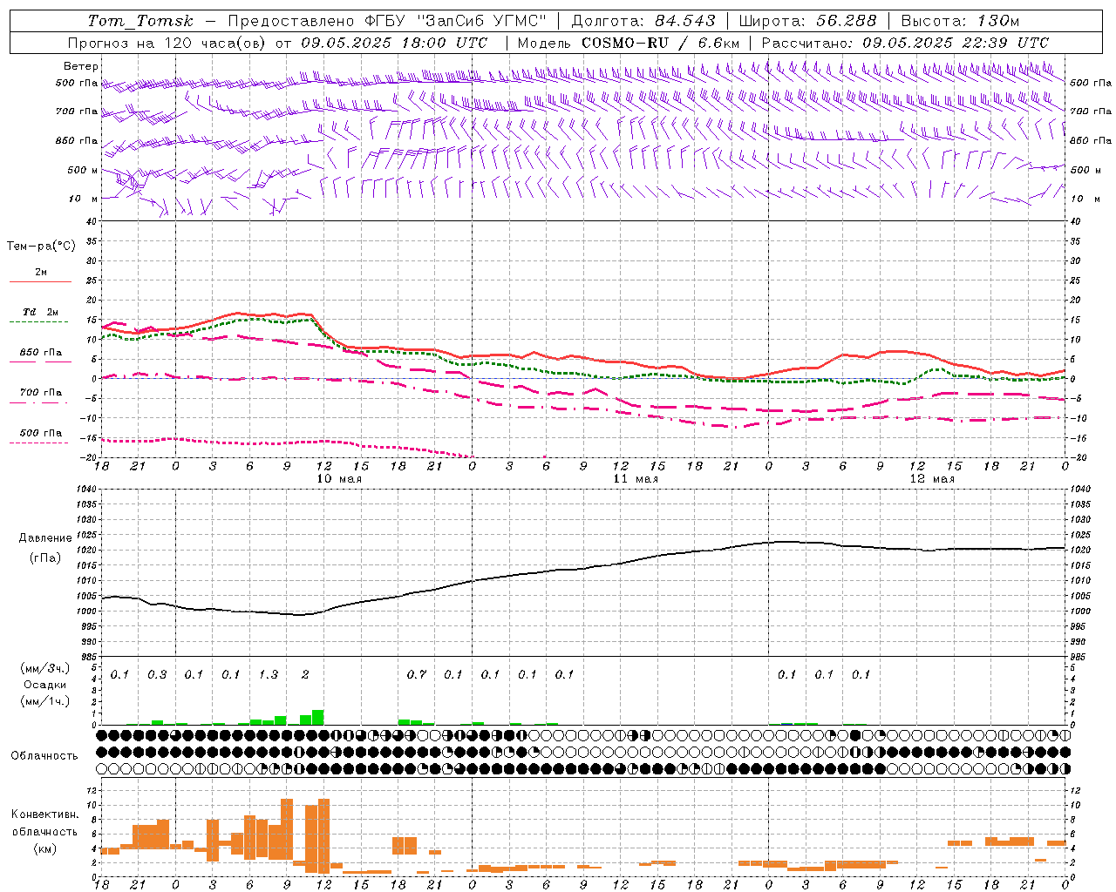Click the "12 мая" date label
The height and width of the screenshot is (892, 1116).
pos(932,479)
